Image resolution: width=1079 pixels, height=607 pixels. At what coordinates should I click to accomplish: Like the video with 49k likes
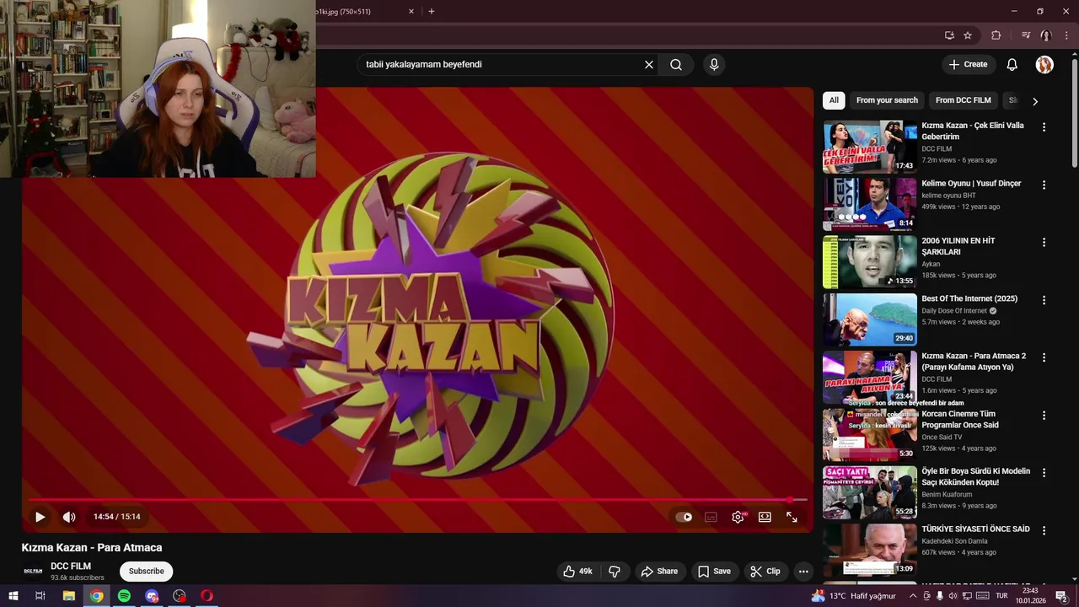click(x=578, y=571)
